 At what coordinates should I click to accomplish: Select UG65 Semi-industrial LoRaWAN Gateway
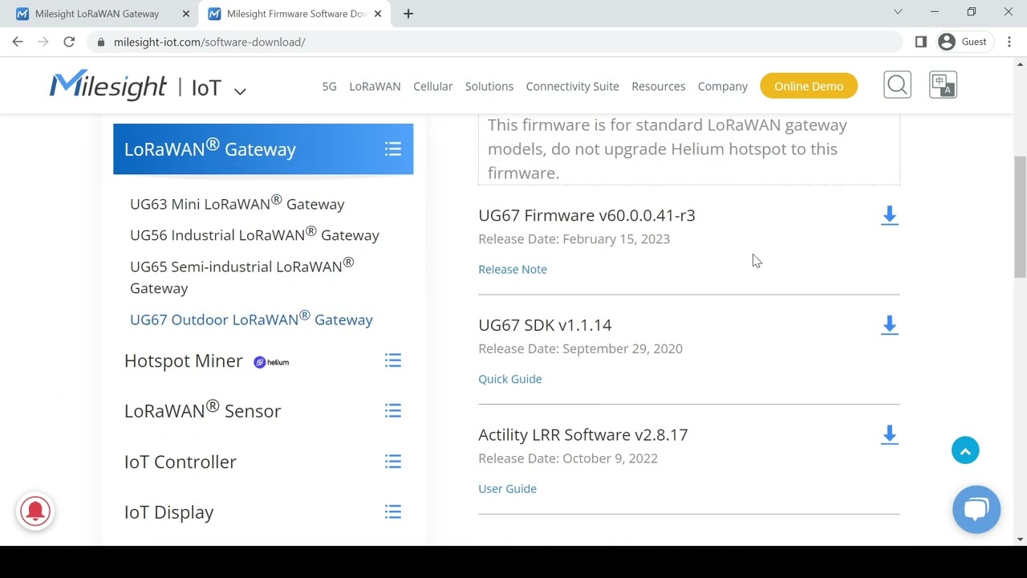[x=242, y=276]
